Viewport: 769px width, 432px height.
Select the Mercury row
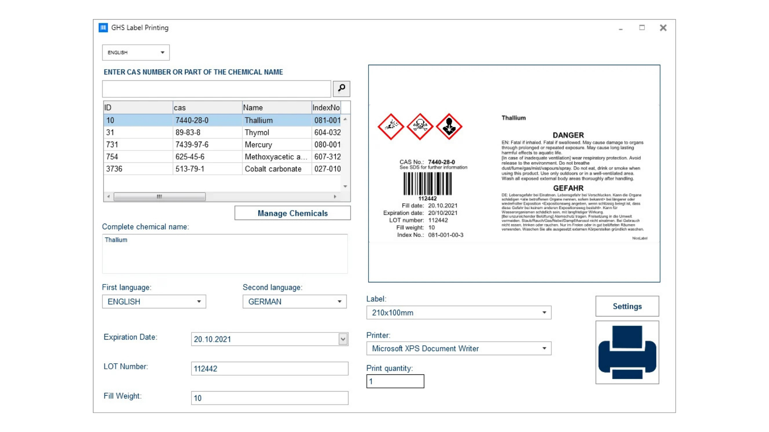[222, 144]
